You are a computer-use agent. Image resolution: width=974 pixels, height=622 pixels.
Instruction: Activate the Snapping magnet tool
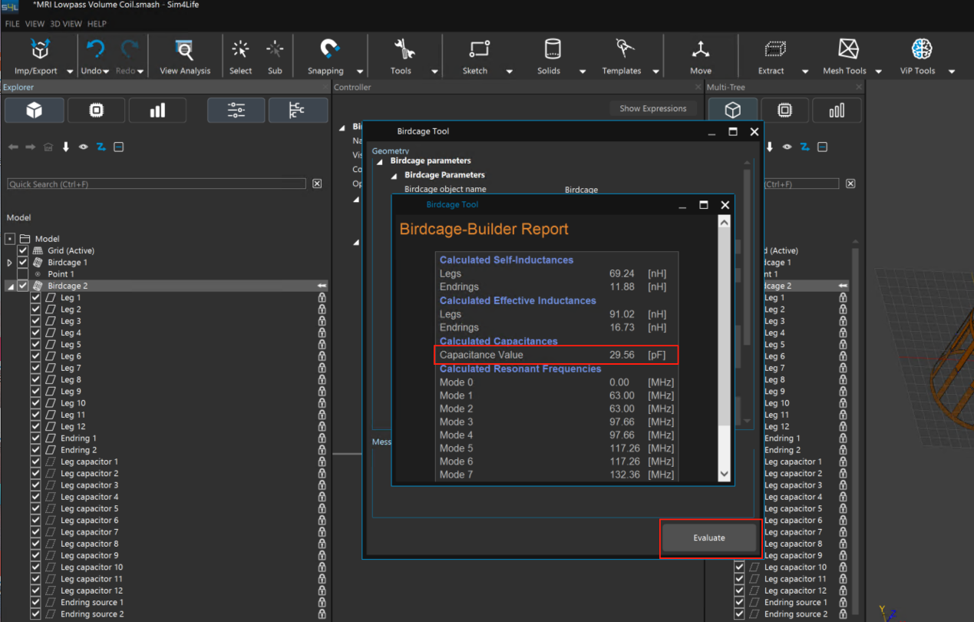(330, 51)
